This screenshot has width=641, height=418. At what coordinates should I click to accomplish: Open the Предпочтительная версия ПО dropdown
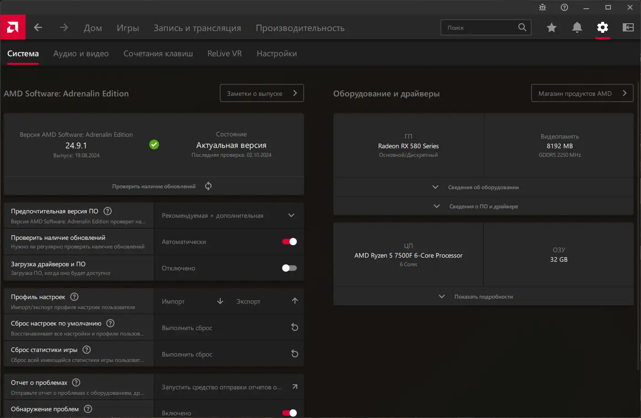[x=291, y=215]
